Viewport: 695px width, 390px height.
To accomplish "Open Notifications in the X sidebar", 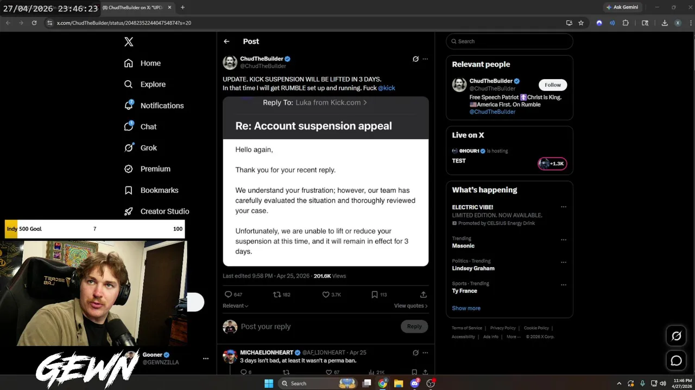I will (x=154, y=106).
